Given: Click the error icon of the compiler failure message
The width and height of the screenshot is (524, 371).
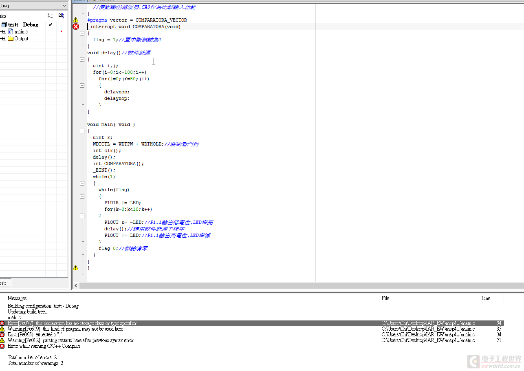Looking at the screenshot, I should [2, 346].
